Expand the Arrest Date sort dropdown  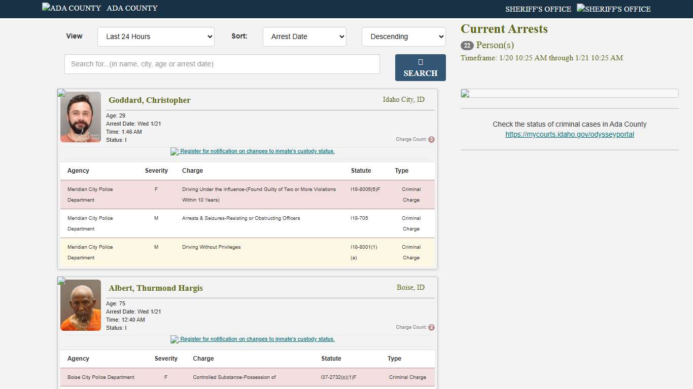304,36
